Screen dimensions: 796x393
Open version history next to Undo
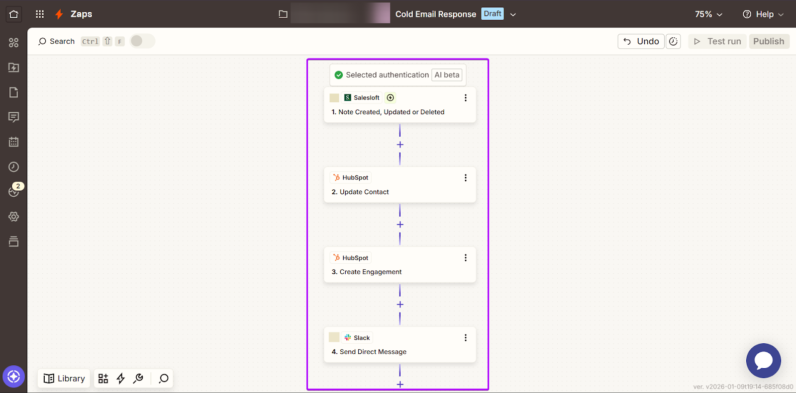[x=673, y=41]
